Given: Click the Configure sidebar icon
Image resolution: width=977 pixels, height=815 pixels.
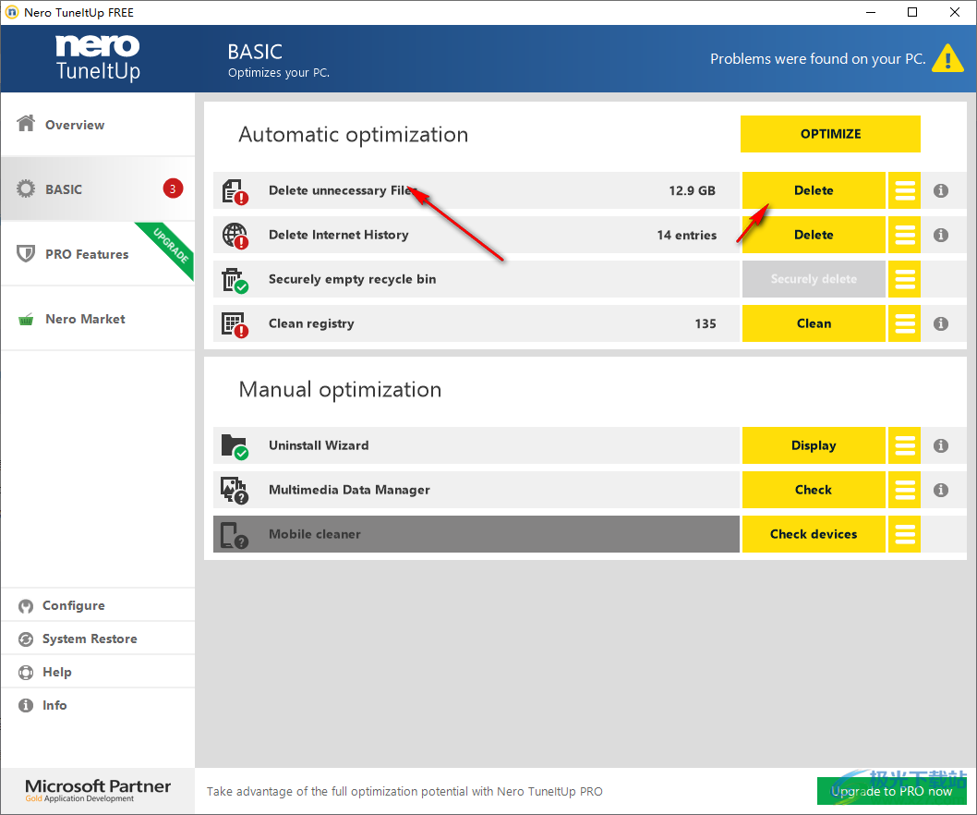Looking at the screenshot, I should pos(26,606).
